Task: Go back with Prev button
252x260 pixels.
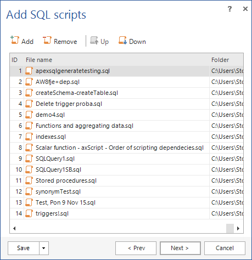Action: (136, 248)
